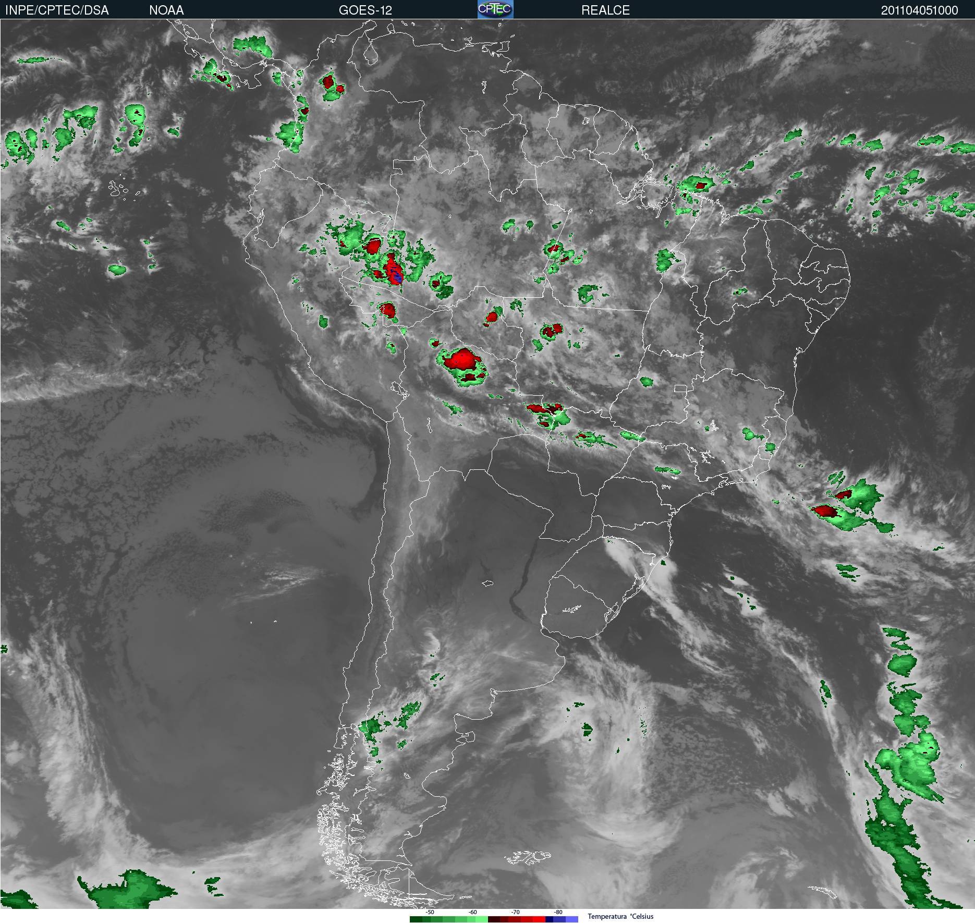The image size is (975, 923).
Task: Select the REALCE header label
Action: (605, 10)
